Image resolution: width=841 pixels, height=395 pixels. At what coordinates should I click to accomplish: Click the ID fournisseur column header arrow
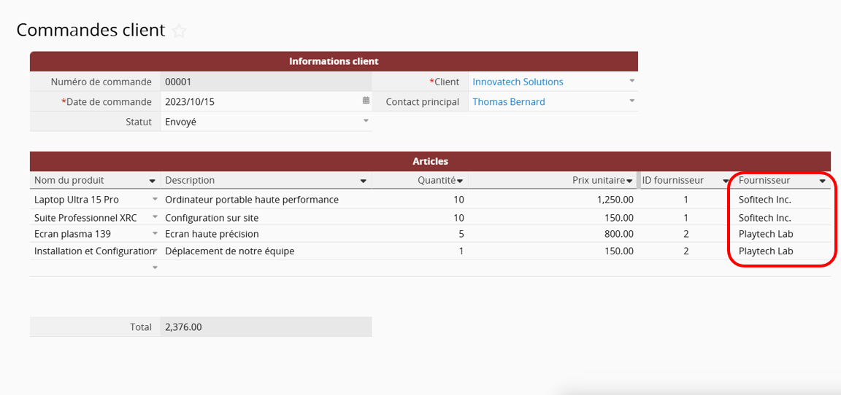[725, 181]
